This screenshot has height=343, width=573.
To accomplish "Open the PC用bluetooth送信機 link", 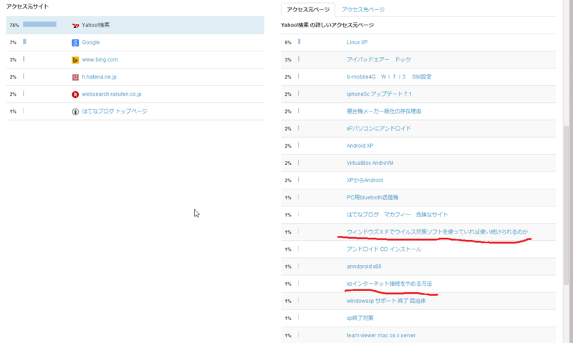I will pos(372,197).
